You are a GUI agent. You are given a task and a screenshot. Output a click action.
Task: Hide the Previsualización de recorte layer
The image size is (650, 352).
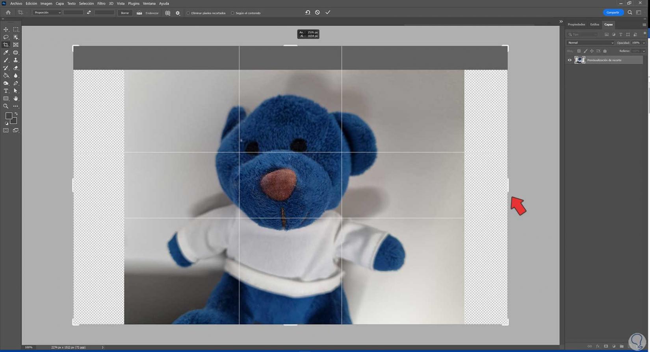(x=570, y=60)
